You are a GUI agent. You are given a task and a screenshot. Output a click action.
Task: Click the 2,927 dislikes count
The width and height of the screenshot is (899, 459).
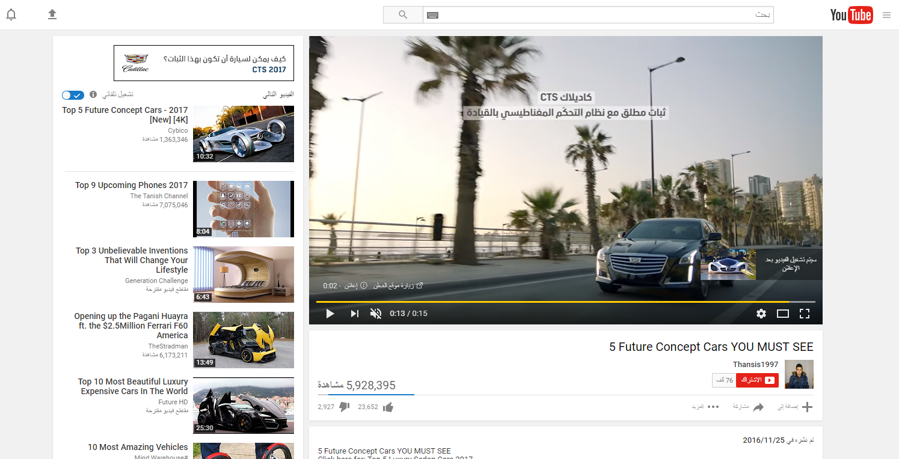click(326, 407)
